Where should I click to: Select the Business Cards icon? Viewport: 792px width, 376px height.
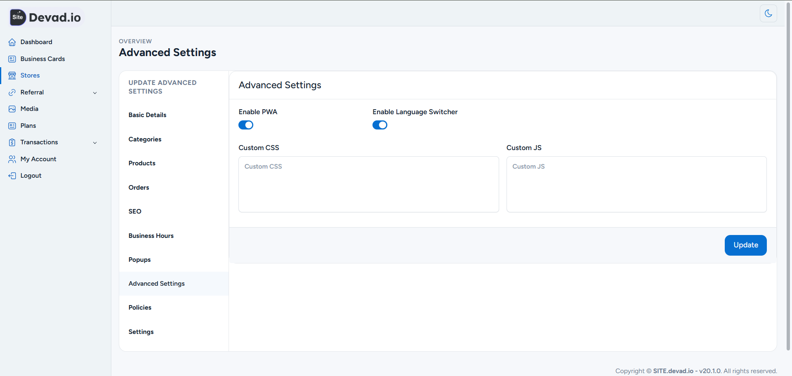[12, 59]
